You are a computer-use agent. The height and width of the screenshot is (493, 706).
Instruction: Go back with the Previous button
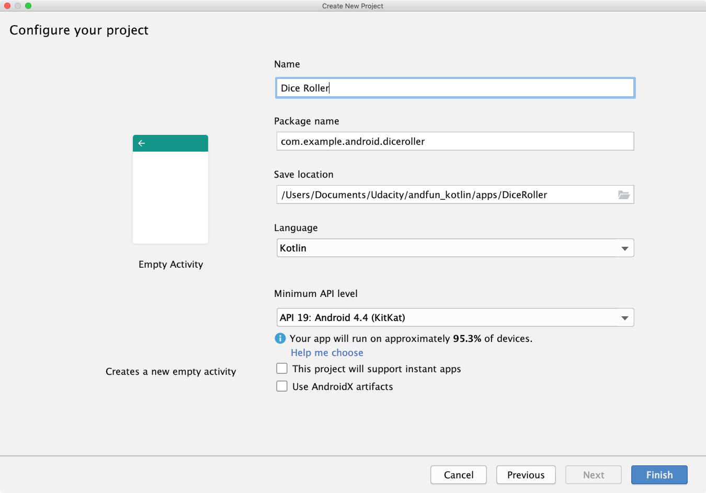click(526, 475)
